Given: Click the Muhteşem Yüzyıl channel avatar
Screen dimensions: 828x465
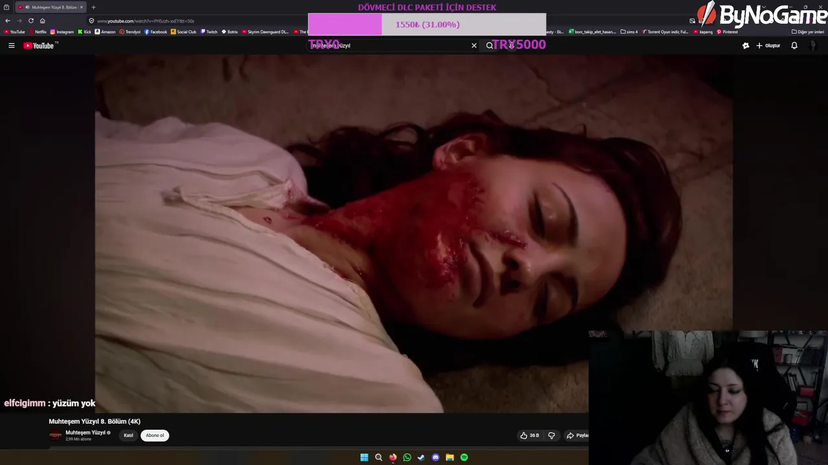Looking at the screenshot, I should 56,435.
